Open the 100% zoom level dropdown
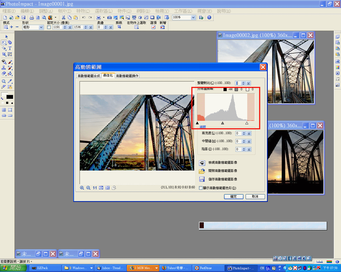 tap(193, 18)
